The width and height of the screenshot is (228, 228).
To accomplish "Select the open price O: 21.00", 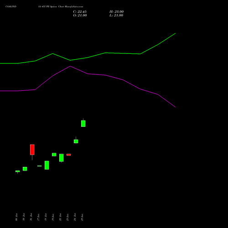I will point(80,16).
